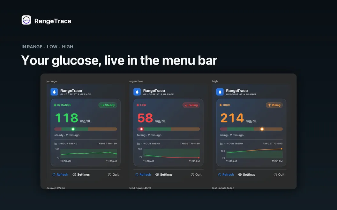Click the orange marker on the 214 range bar

point(262,129)
